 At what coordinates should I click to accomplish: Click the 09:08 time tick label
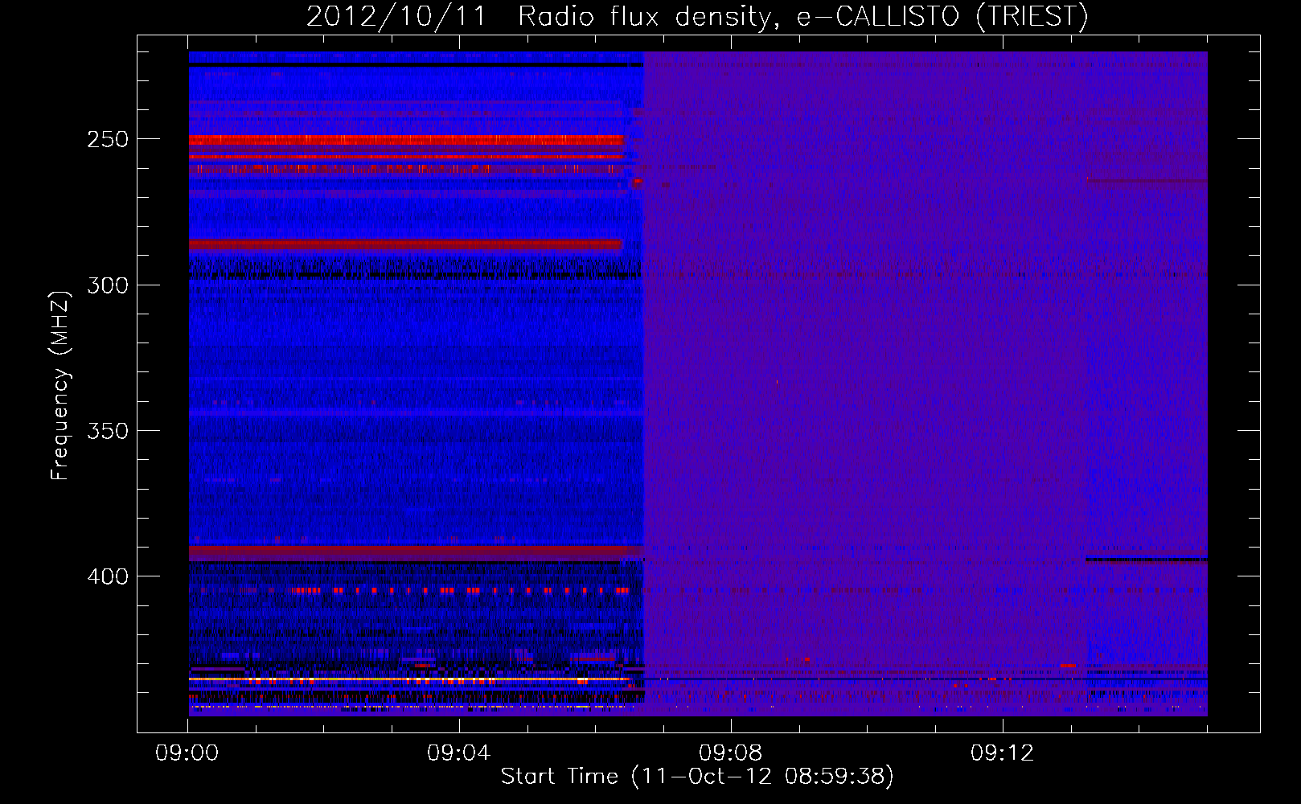[x=730, y=753]
